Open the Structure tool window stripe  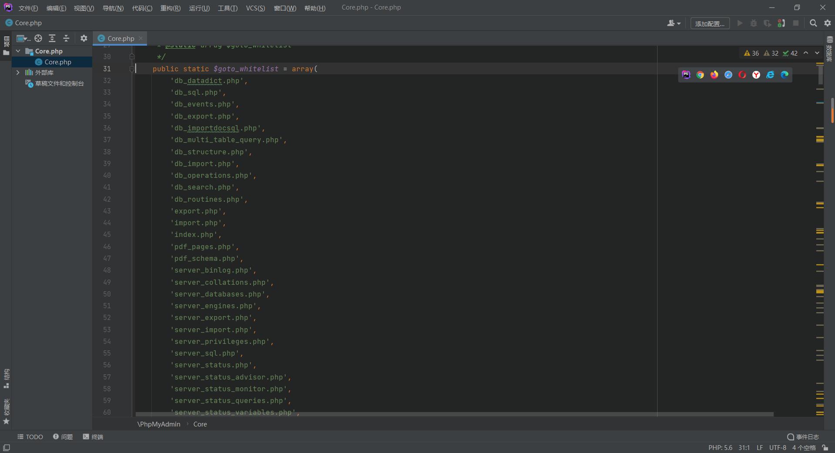[6, 378]
